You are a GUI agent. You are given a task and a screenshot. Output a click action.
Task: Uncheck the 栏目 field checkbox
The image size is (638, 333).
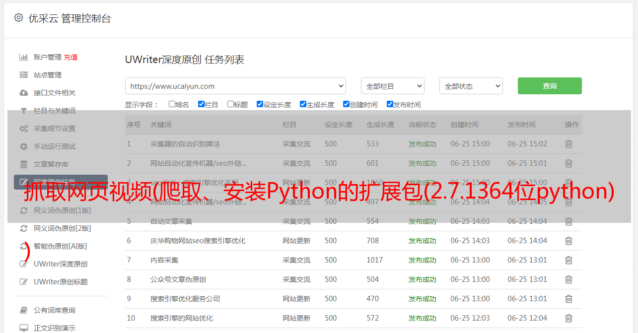(201, 104)
